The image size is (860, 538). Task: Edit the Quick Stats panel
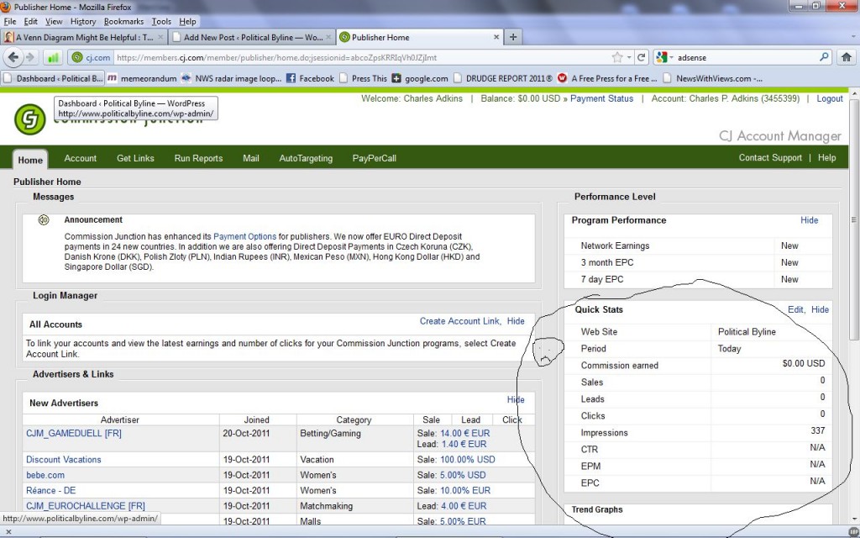[795, 309]
